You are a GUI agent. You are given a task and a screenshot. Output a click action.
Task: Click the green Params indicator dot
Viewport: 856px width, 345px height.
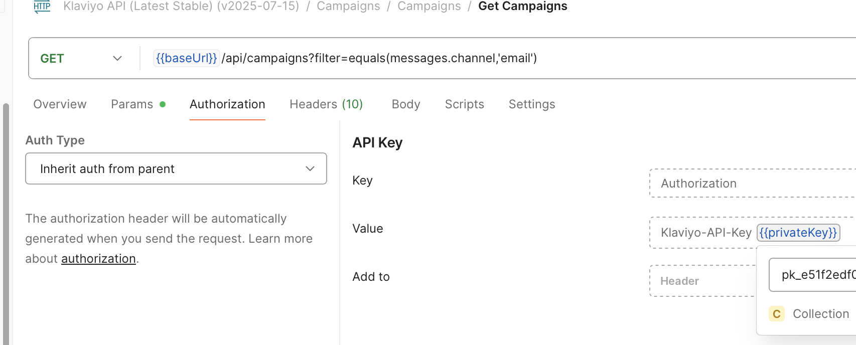point(163,104)
